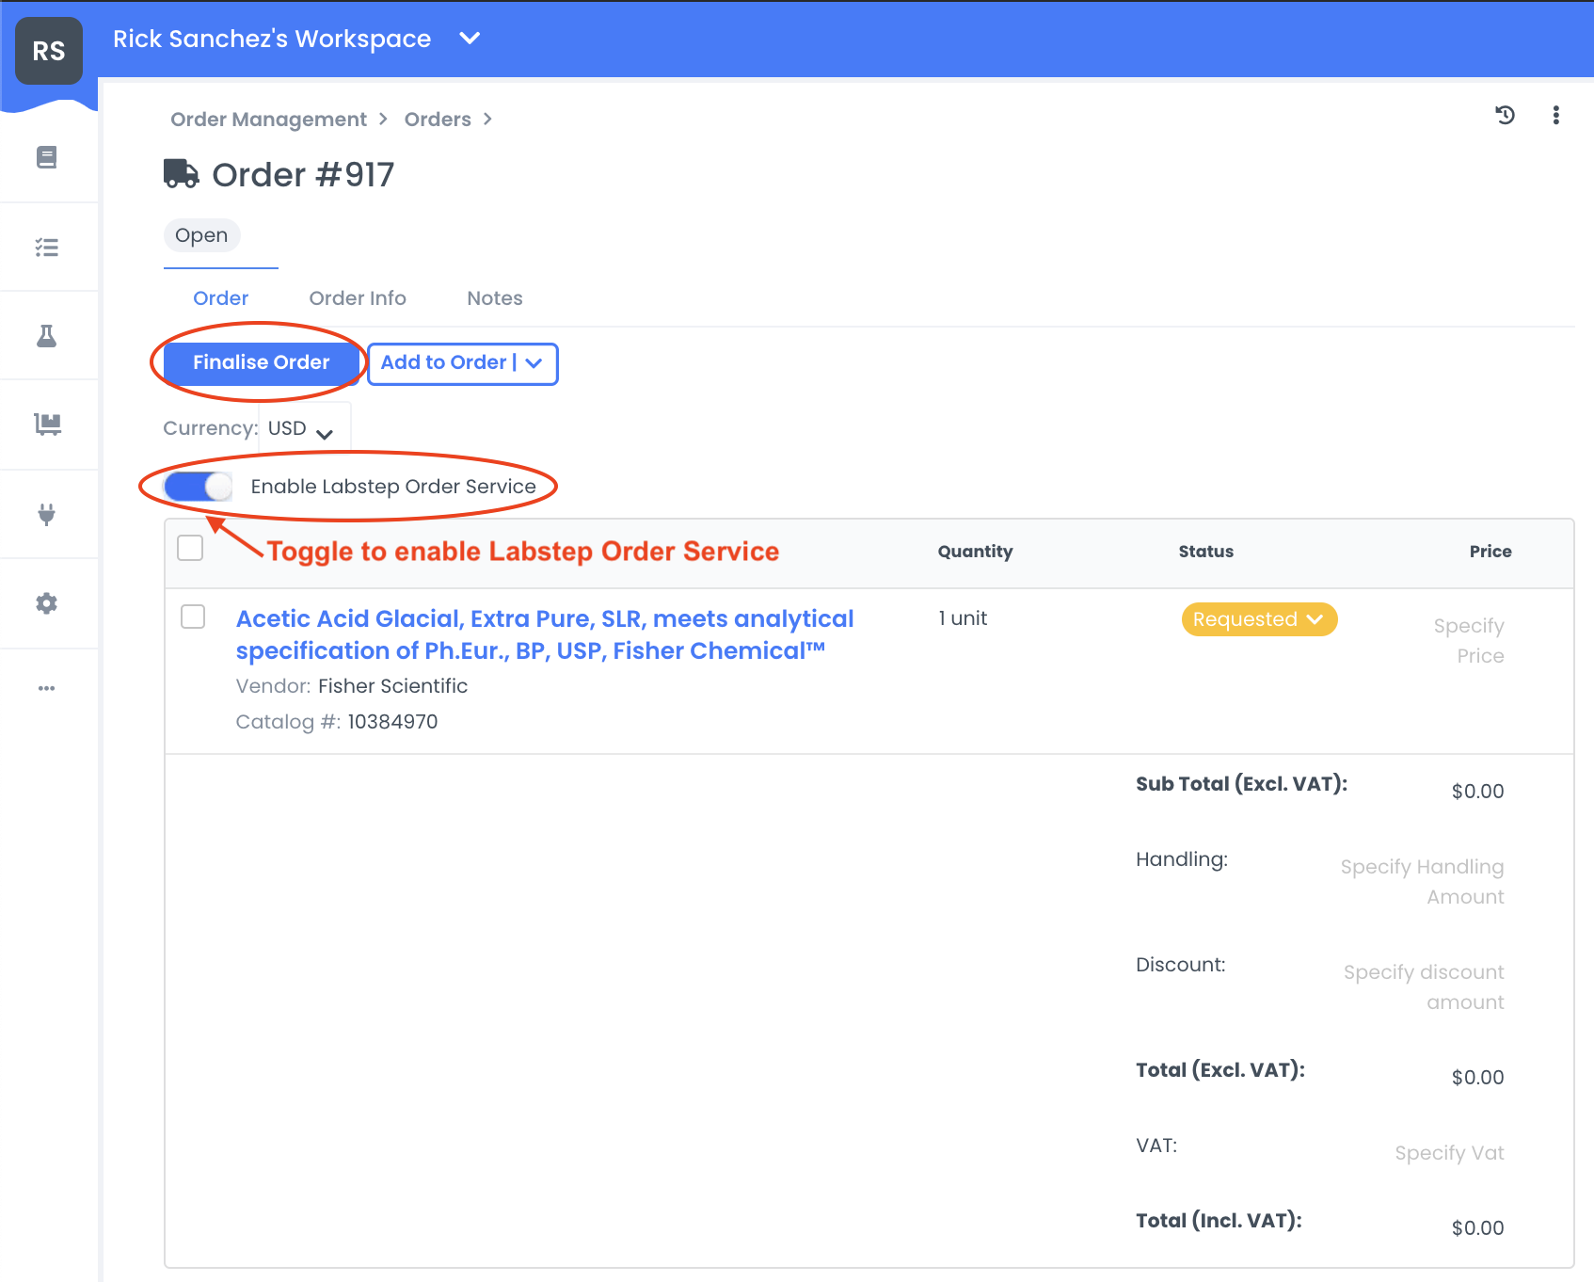
Task: Open the Order Management cart icon in sidebar
Action: tap(46, 424)
